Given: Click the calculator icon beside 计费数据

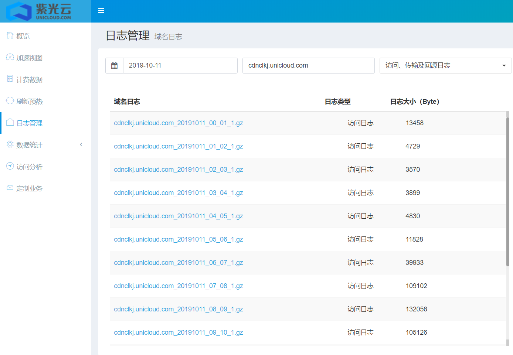Looking at the screenshot, I should click(x=10, y=79).
